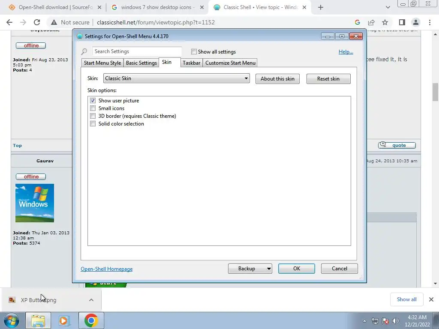This screenshot has width=439, height=329.
Task: Expand XP Button.png download options chevron
Action: (x=91, y=300)
